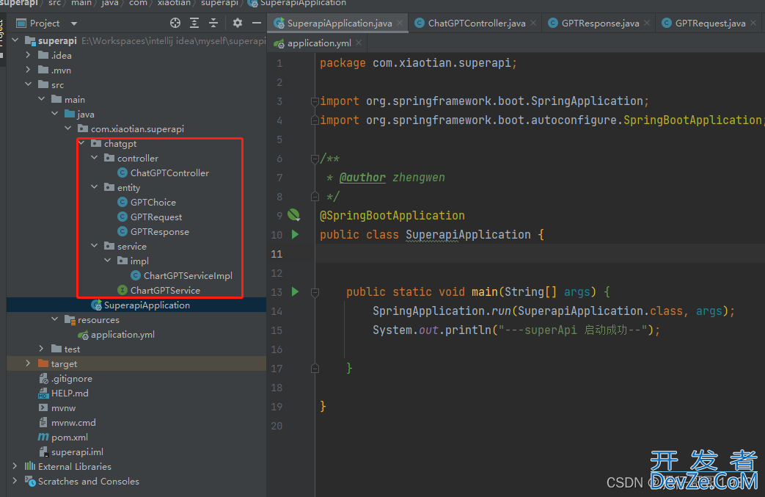Fold the import block on line 3
Viewport: 765px width, 497px height.
315,101
